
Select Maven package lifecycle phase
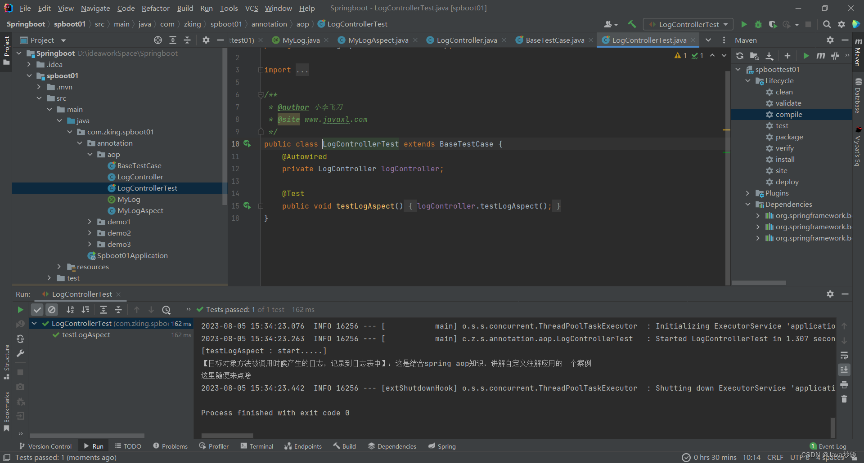click(789, 137)
